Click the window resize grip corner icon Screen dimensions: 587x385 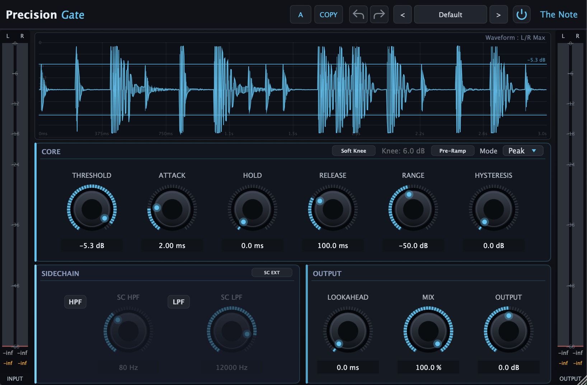pyautogui.click(x=582, y=380)
